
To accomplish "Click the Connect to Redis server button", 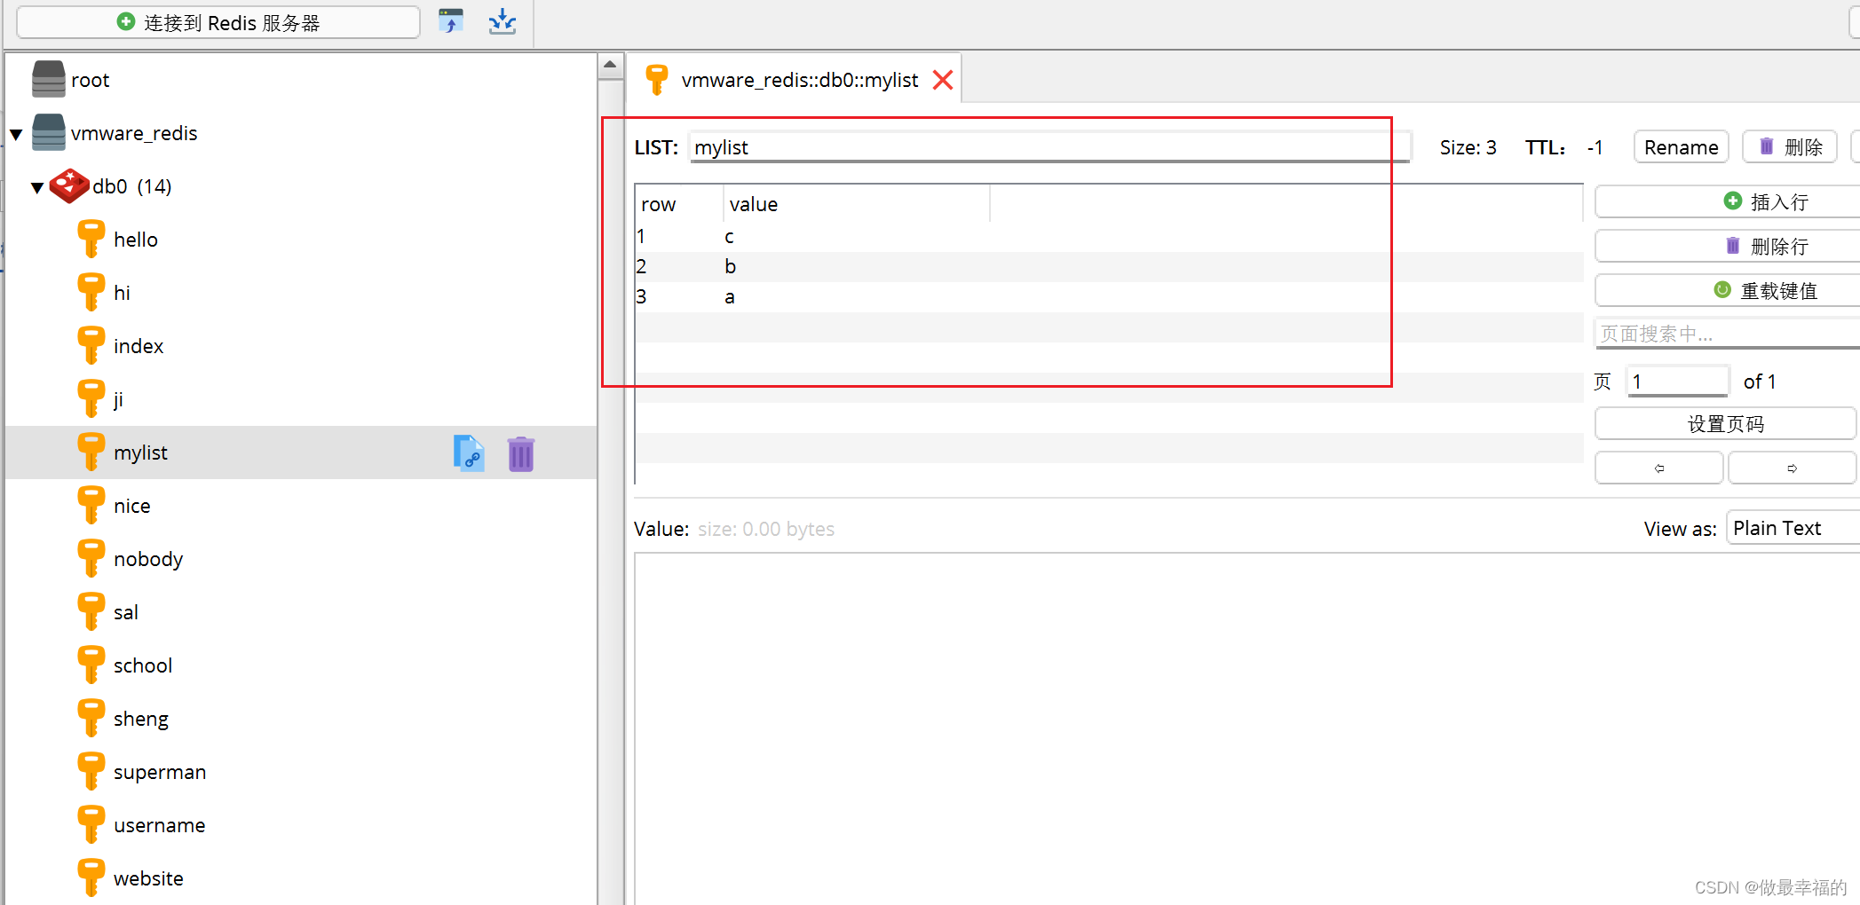I will [218, 22].
